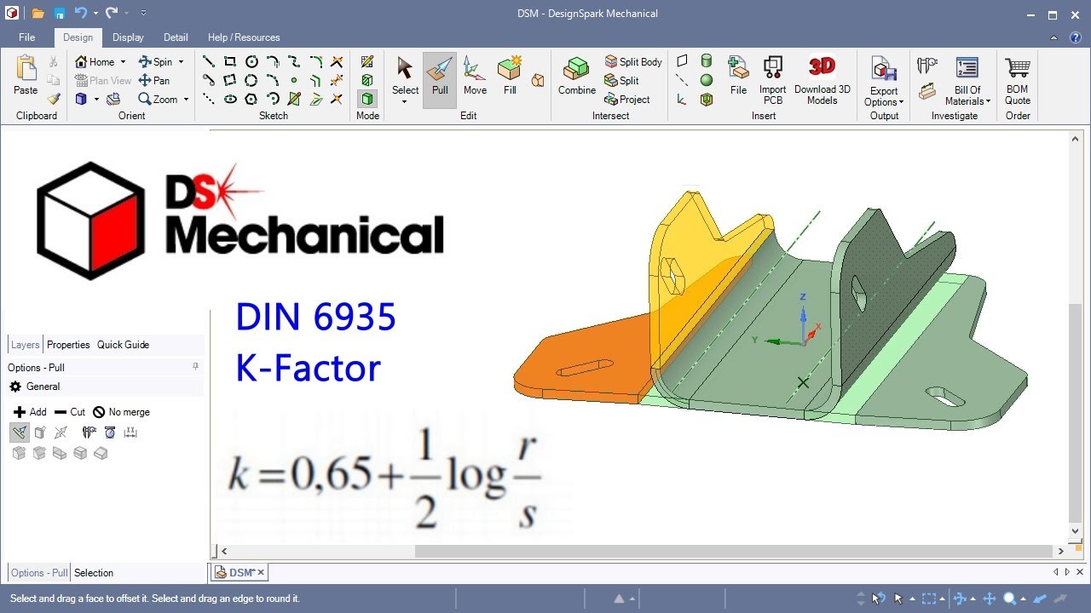Click the Split tool in the Intersect group
Viewport: 1091px width, 613px height.
621,80
